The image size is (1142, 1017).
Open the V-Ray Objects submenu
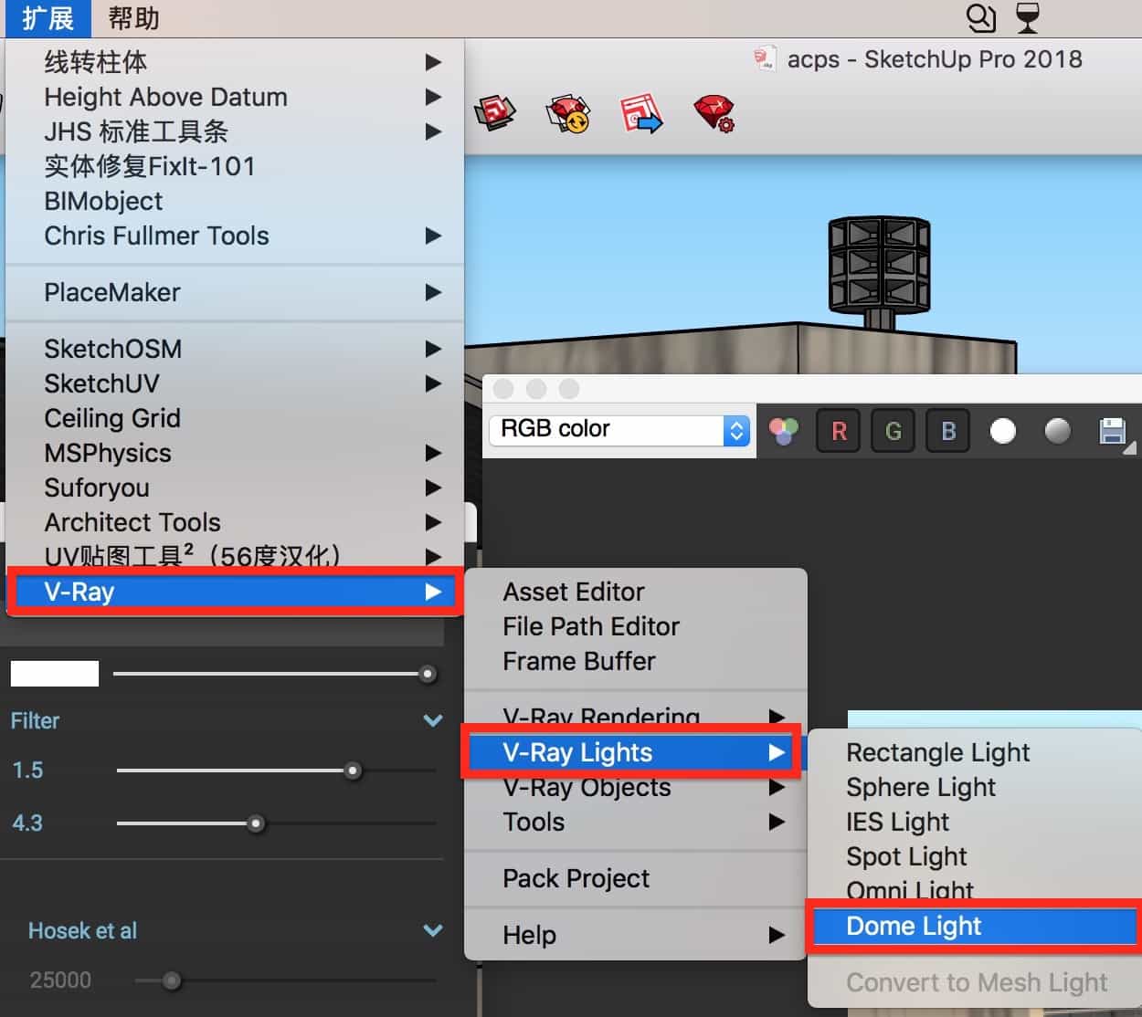click(636, 787)
